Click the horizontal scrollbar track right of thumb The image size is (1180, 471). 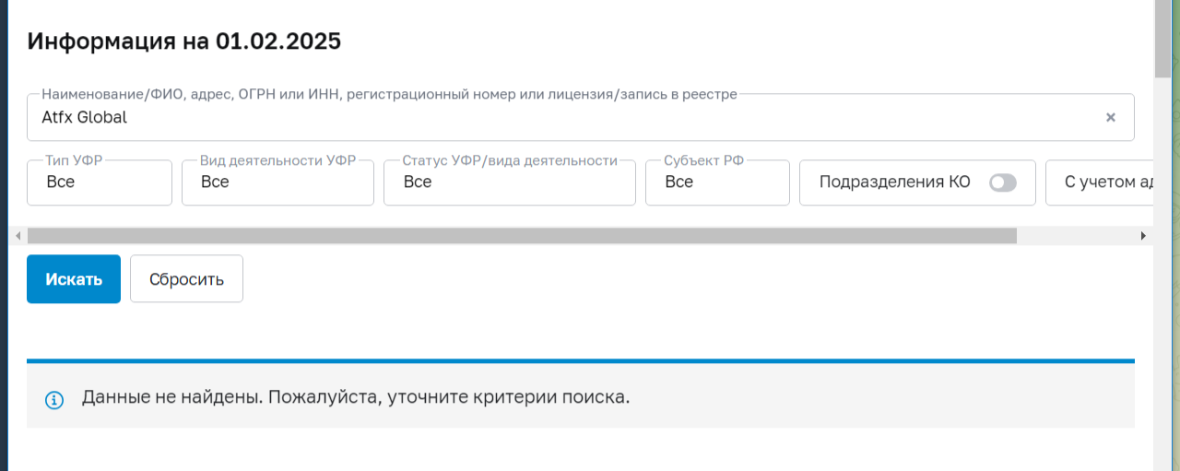pos(1077,236)
